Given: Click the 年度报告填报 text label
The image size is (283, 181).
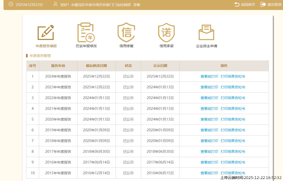Looking at the screenshot, I should point(46,46).
